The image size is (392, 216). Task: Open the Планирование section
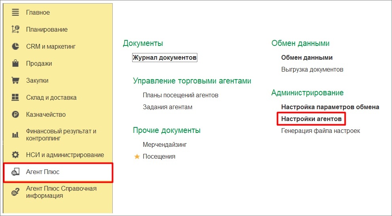point(47,30)
